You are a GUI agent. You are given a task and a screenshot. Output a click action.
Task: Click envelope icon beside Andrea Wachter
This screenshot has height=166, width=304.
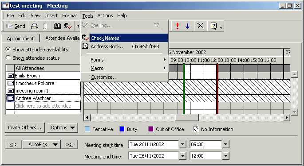pos(10,98)
